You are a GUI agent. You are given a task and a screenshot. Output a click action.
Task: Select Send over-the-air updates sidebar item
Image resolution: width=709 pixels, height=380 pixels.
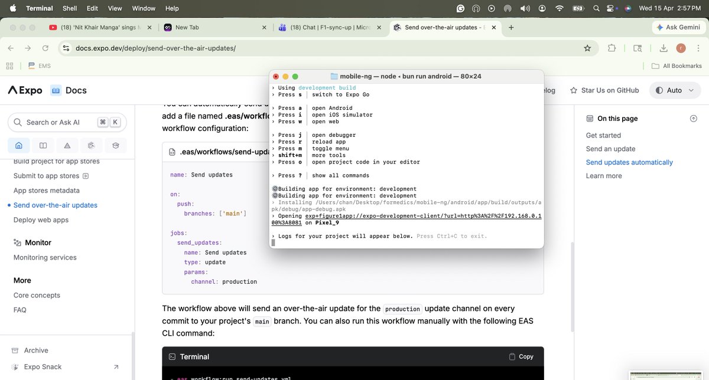click(x=56, y=205)
